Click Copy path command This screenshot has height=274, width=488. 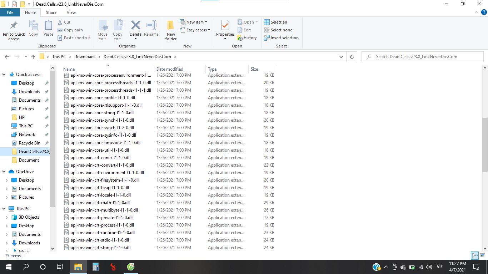point(70,30)
